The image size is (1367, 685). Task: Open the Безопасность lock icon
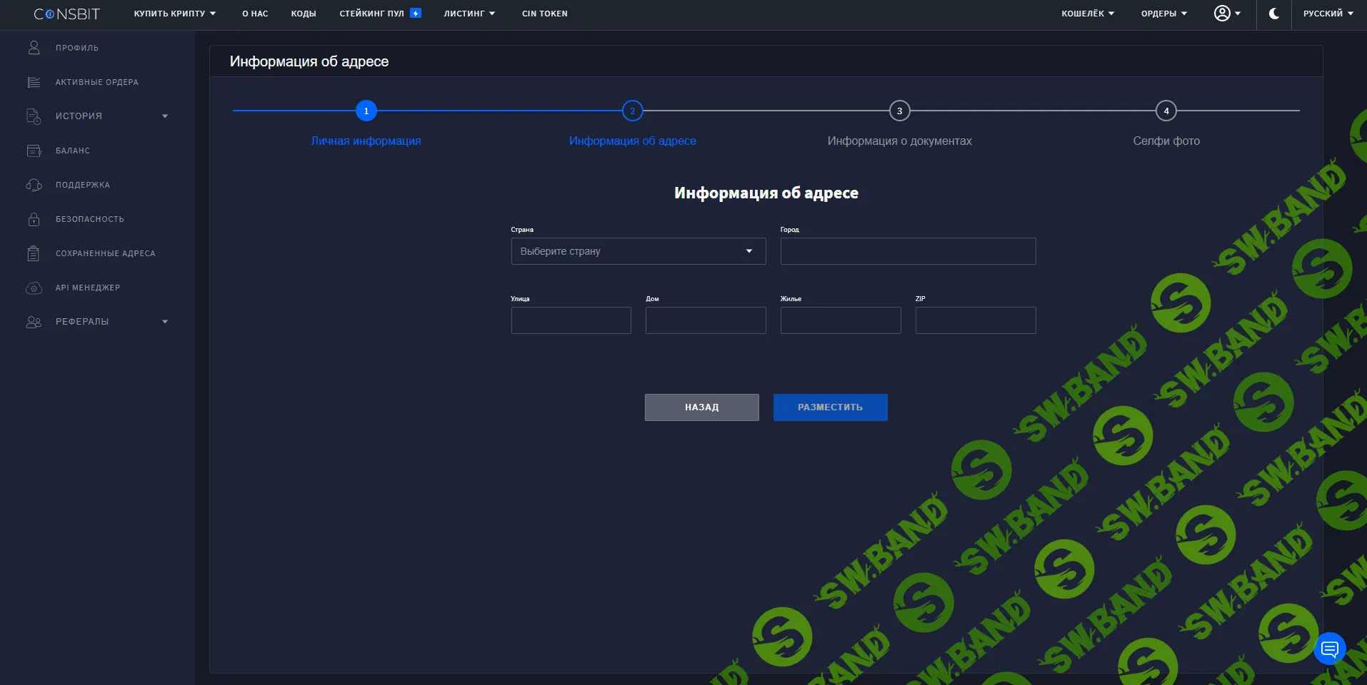pyautogui.click(x=34, y=219)
